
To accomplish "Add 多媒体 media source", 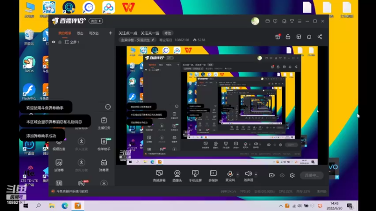I will [213, 176].
